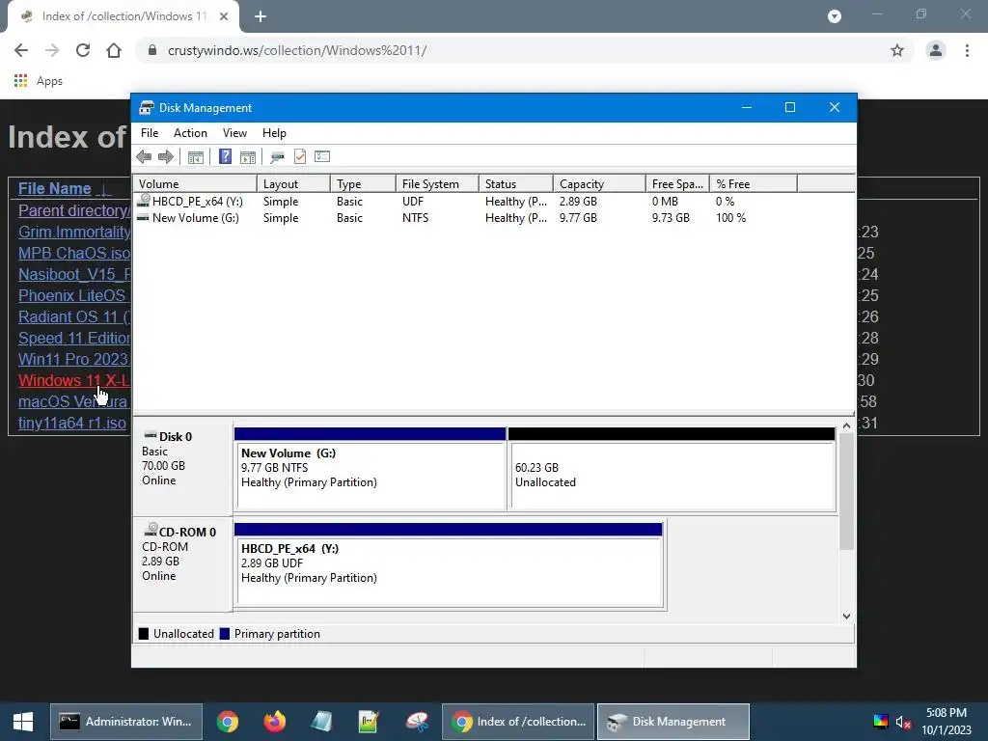Click the Connect/Rescan disk toolbar icon
Viewport: 988px width, 741px height.
[277, 156]
